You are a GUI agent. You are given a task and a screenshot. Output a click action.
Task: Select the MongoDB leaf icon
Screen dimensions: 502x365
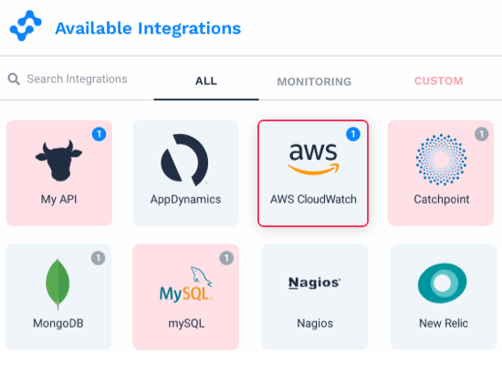tap(58, 284)
